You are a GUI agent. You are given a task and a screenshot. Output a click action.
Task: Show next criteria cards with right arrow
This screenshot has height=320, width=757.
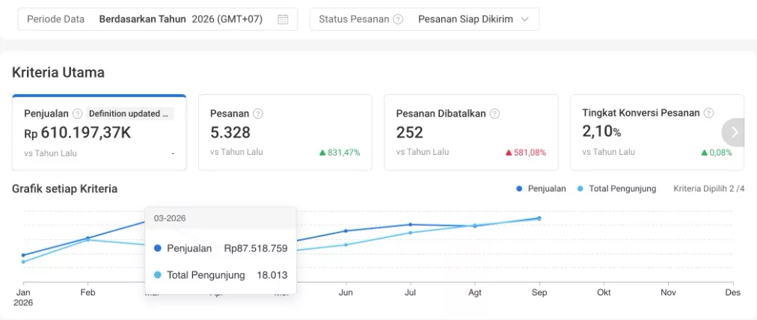click(735, 132)
